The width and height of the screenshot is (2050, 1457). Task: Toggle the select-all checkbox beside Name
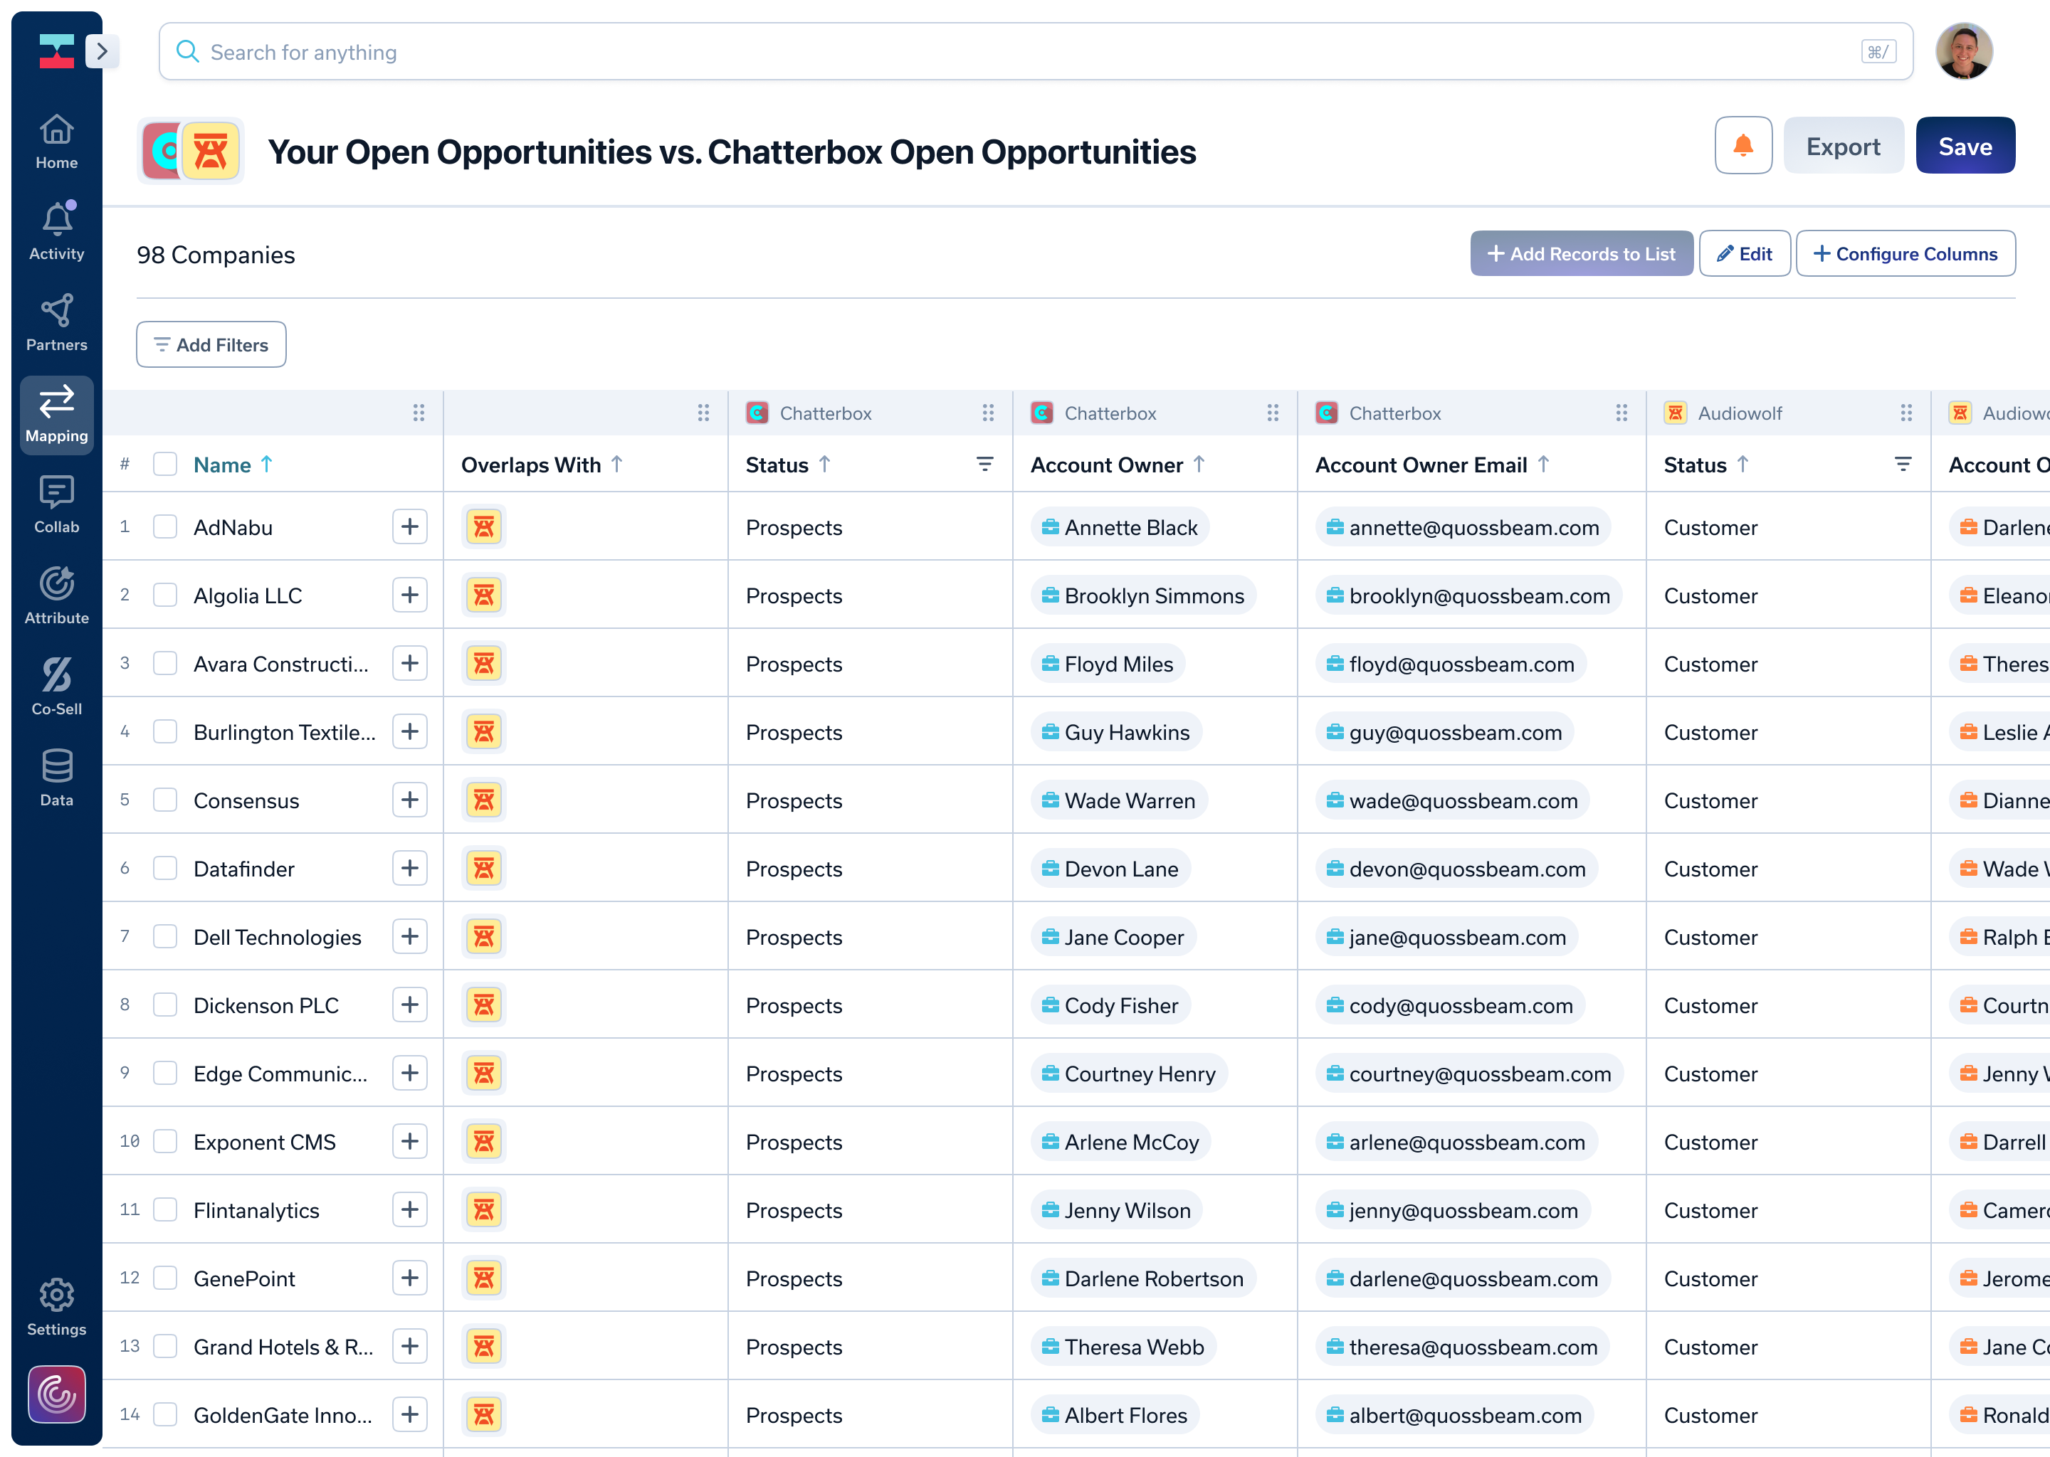click(165, 464)
